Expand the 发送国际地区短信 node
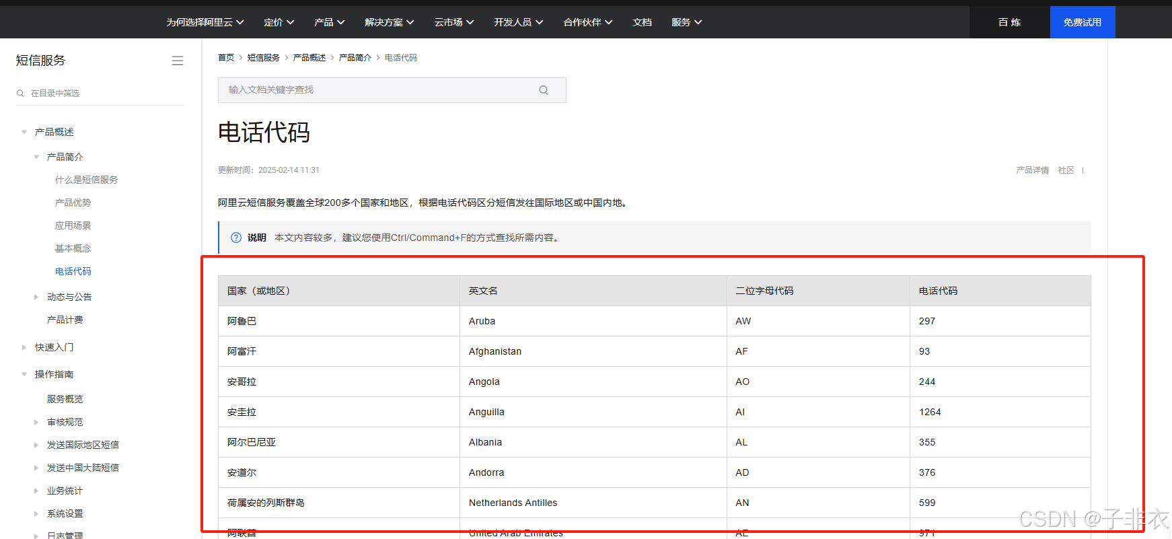Image resolution: width=1172 pixels, height=539 pixels. (36, 445)
